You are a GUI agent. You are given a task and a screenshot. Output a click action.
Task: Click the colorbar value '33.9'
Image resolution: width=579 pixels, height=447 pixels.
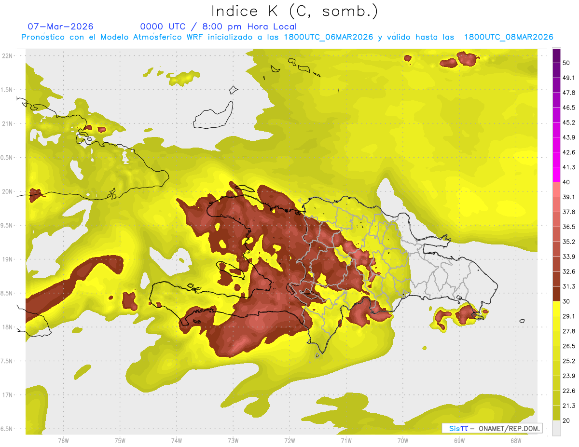coord(569,257)
